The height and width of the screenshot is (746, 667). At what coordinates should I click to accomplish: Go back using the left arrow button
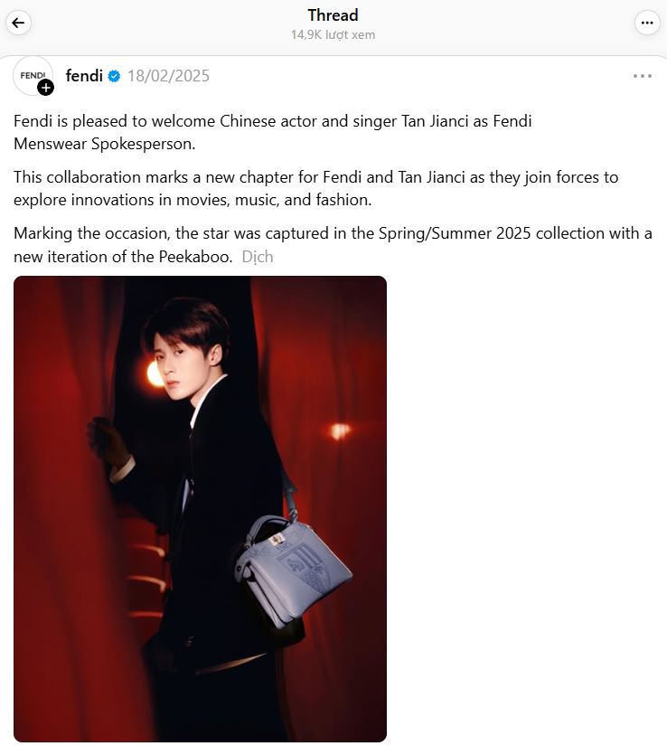click(x=19, y=23)
